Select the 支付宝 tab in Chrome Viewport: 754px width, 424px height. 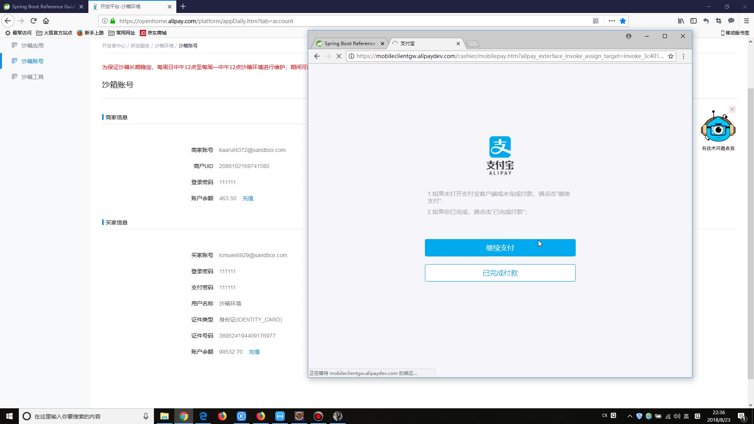click(426, 44)
